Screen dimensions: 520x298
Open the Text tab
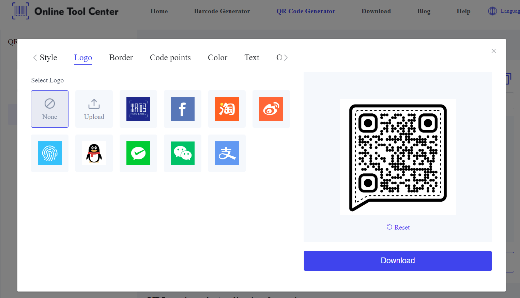(252, 58)
